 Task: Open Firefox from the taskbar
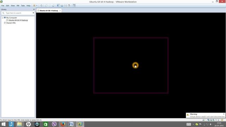point(63,124)
